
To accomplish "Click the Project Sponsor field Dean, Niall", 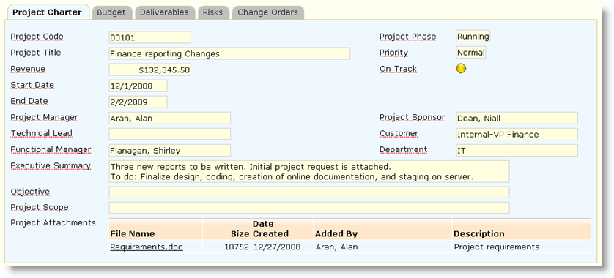I will (x=517, y=118).
